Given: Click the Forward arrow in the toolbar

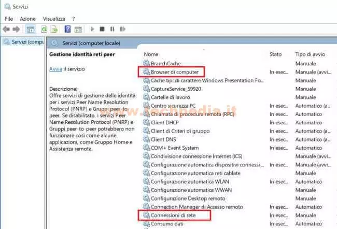Looking at the screenshot, I should (x=17, y=30).
